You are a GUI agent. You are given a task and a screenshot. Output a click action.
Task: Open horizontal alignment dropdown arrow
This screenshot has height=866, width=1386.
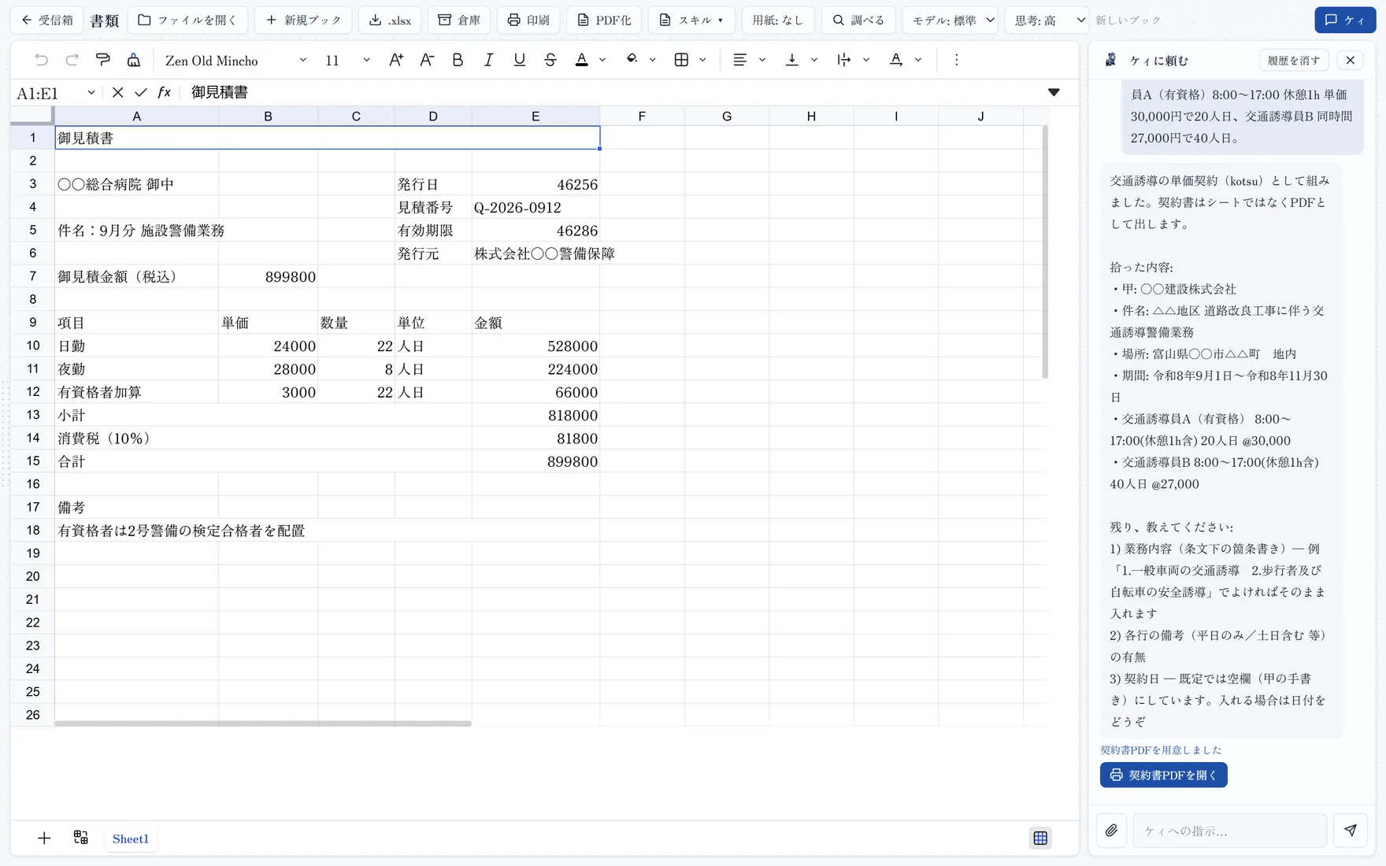click(762, 60)
